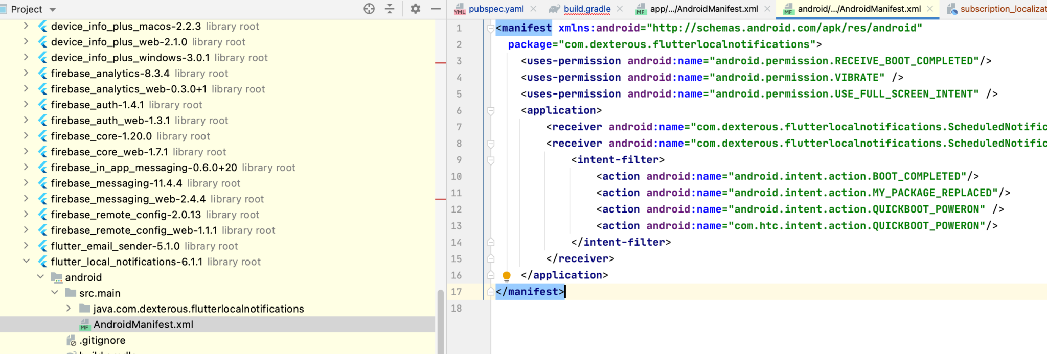Image resolution: width=1047 pixels, height=354 pixels.
Task: Fold the intent-filter tag on line 9
Action: coord(491,160)
